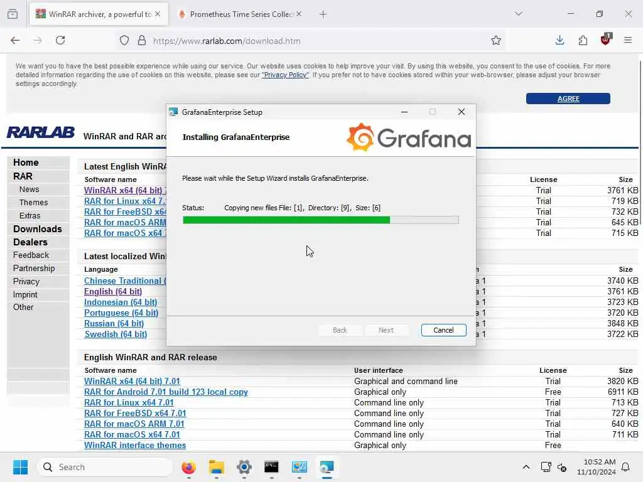Open RAR for Android 7.01 build 123 link
This screenshot has width=643, height=482.
tap(166, 392)
